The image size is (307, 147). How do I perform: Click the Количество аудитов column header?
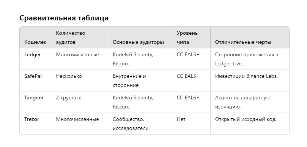[x=79, y=37]
